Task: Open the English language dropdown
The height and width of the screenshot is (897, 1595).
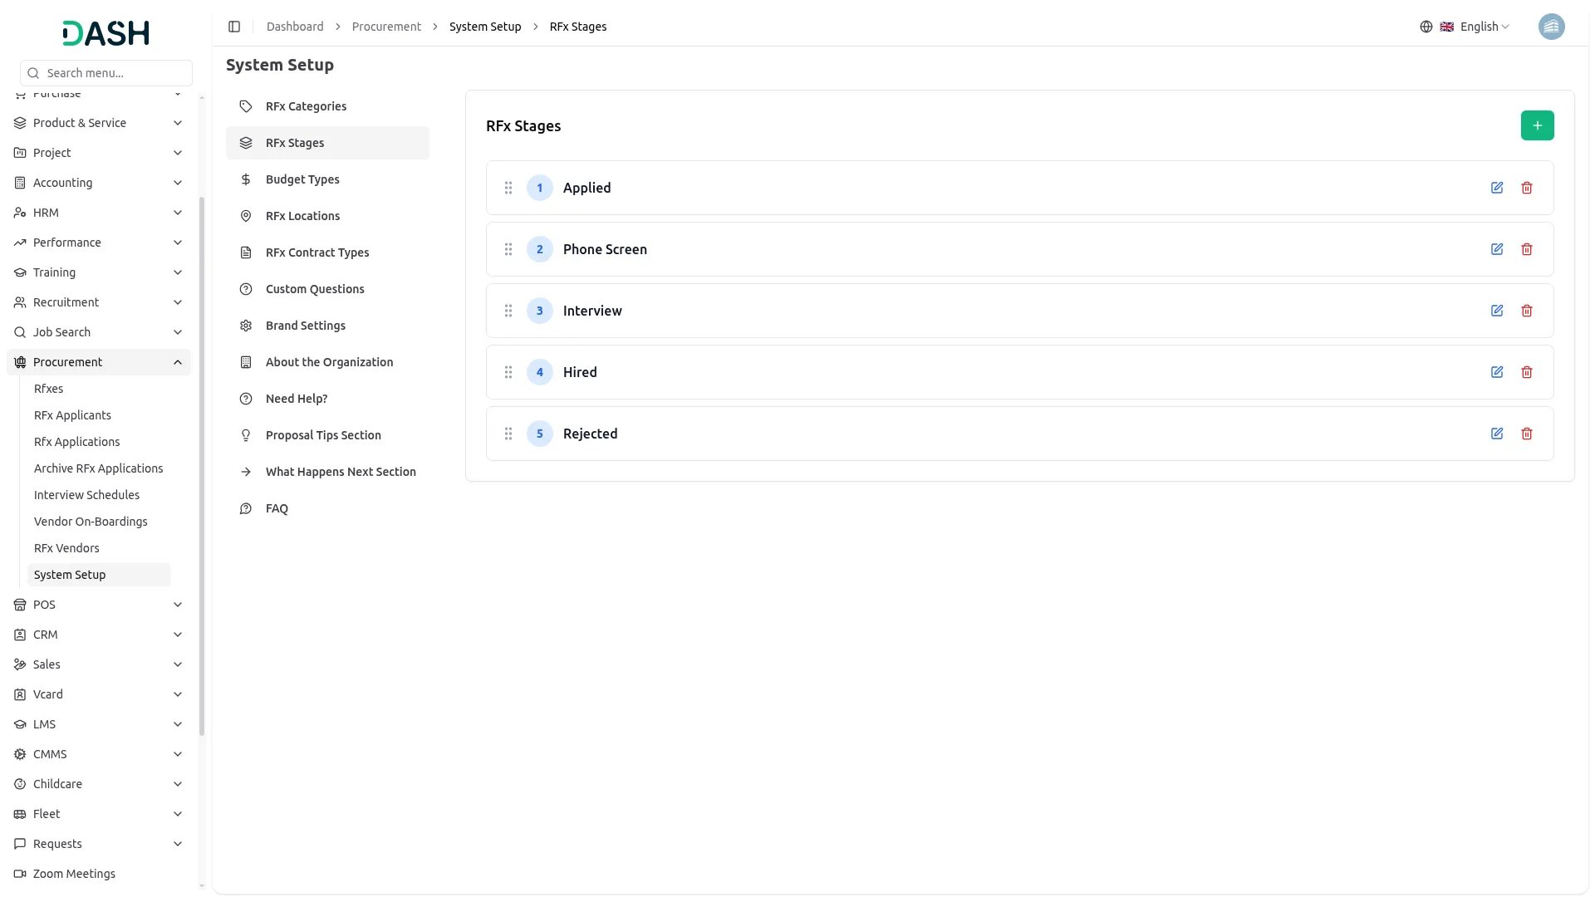Action: (1475, 27)
